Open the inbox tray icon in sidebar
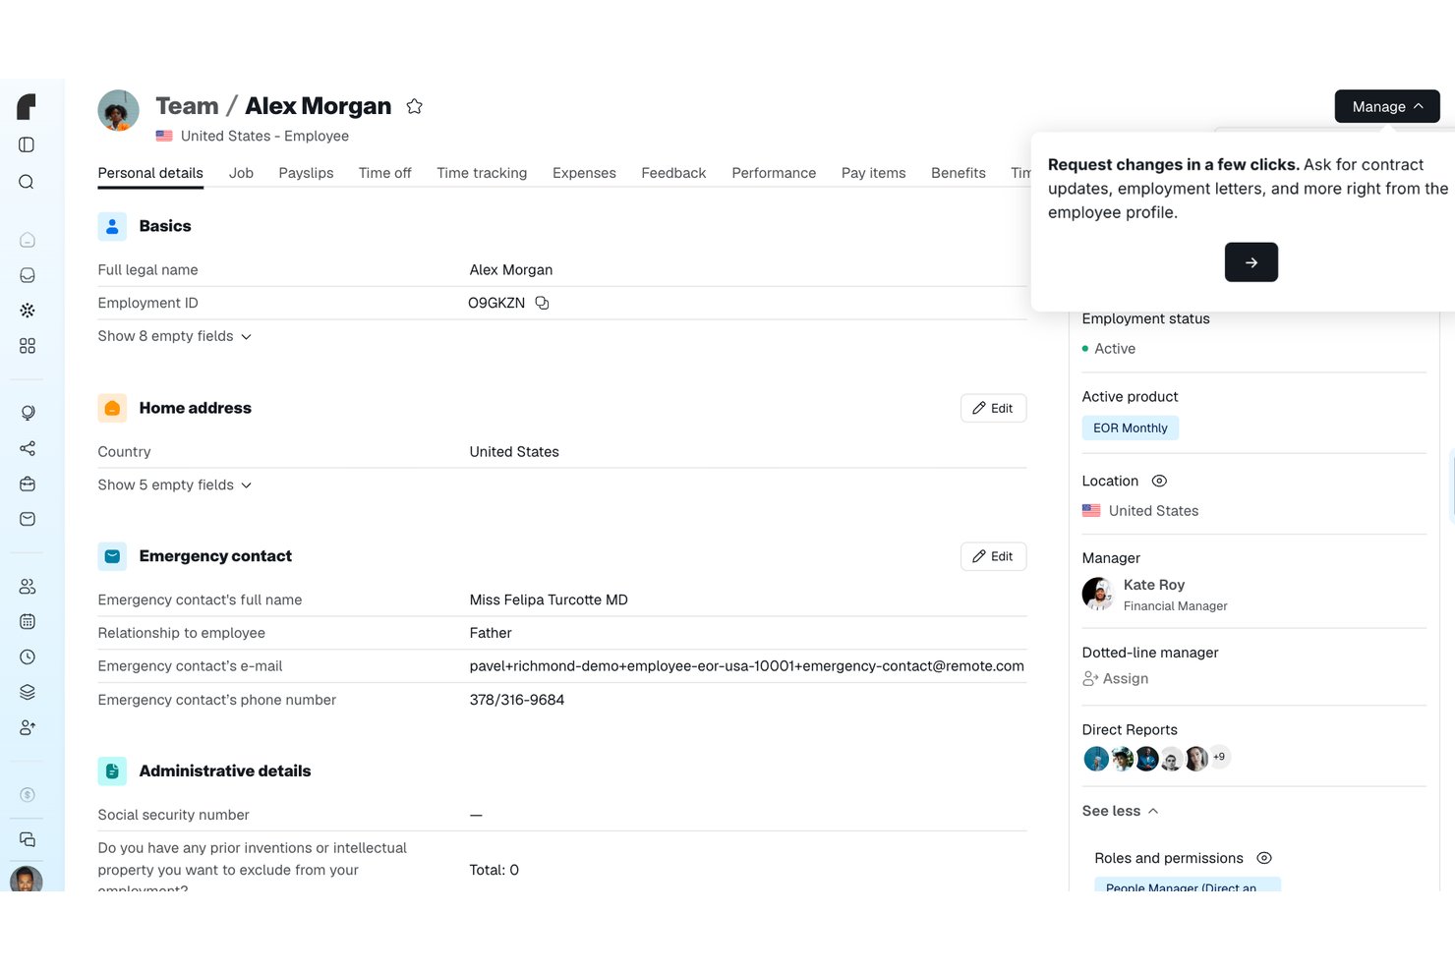The height and width of the screenshot is (970, 1455). 28,275
